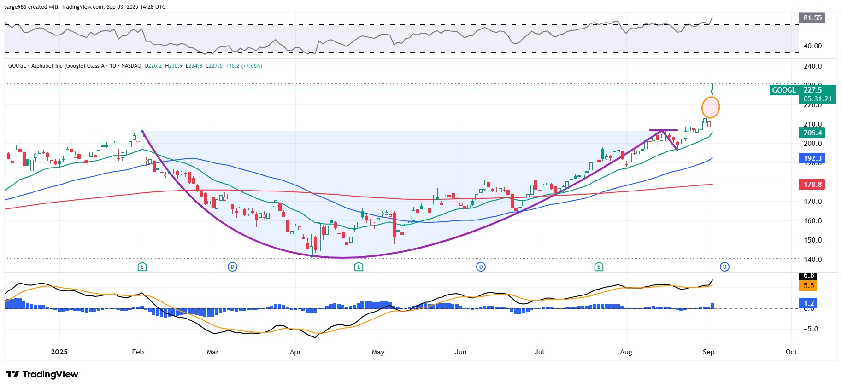Select the dividend marker in September
The image size is (842, 388).
point(724,267)
